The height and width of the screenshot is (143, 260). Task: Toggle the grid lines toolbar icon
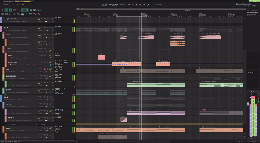(x=23, y=10)
